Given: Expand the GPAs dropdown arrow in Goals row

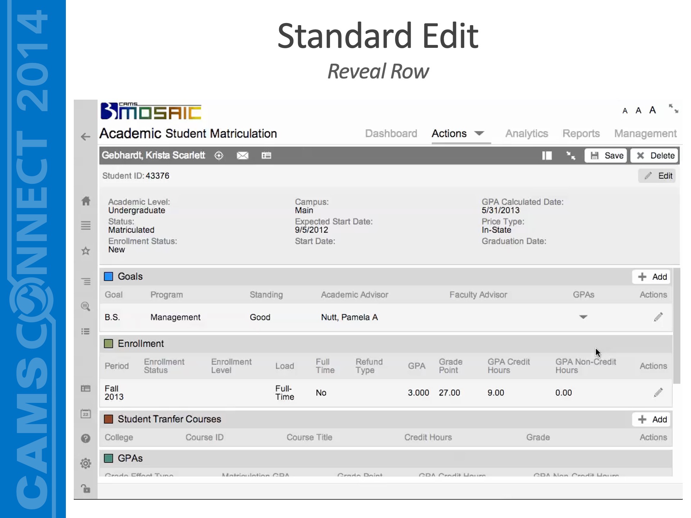Looking at the screenshot, I should click(583, 317).
